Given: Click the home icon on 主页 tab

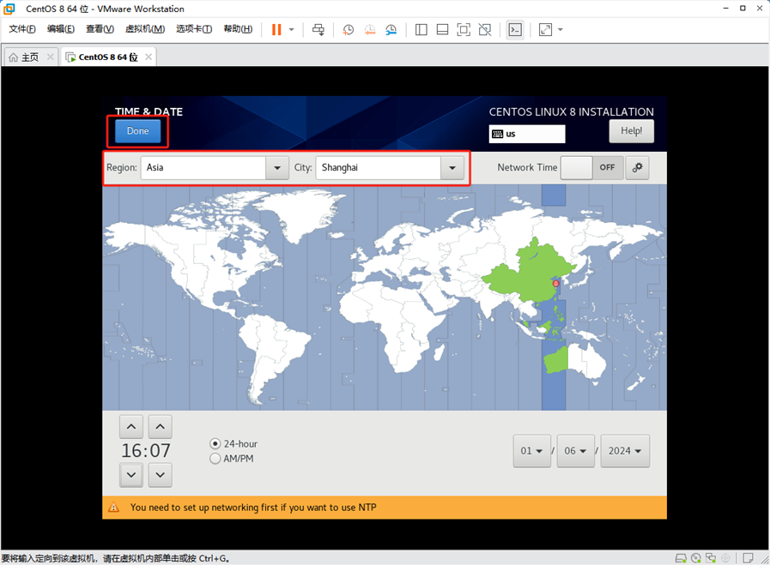Looking at the screenshot, I should point(14,57).
